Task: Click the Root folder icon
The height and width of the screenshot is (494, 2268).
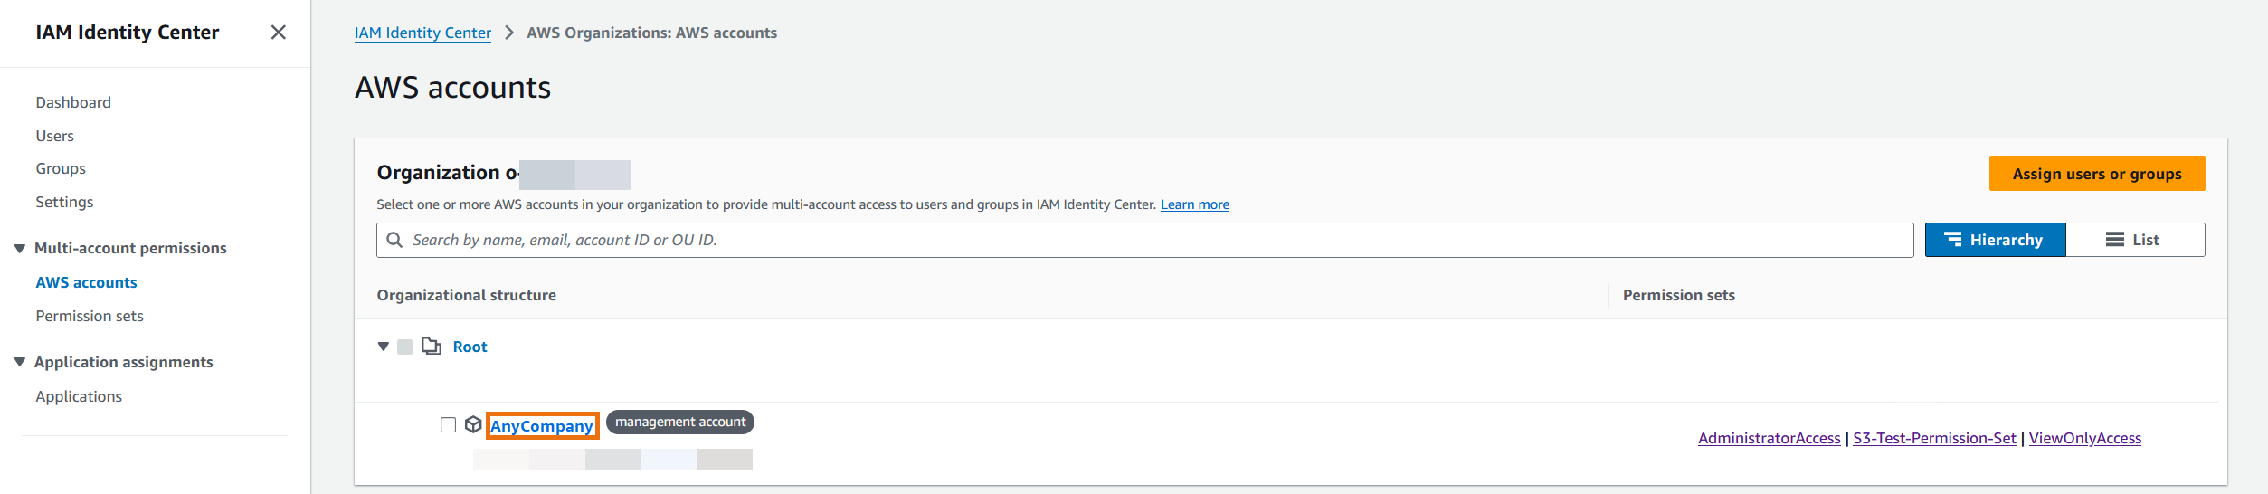Action: [432, 347]
